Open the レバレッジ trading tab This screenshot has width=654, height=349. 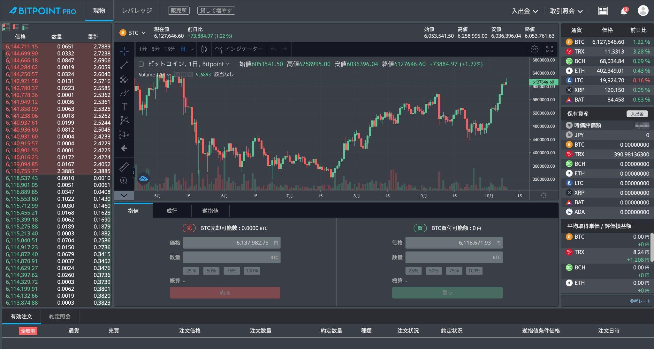coord(137,11)
